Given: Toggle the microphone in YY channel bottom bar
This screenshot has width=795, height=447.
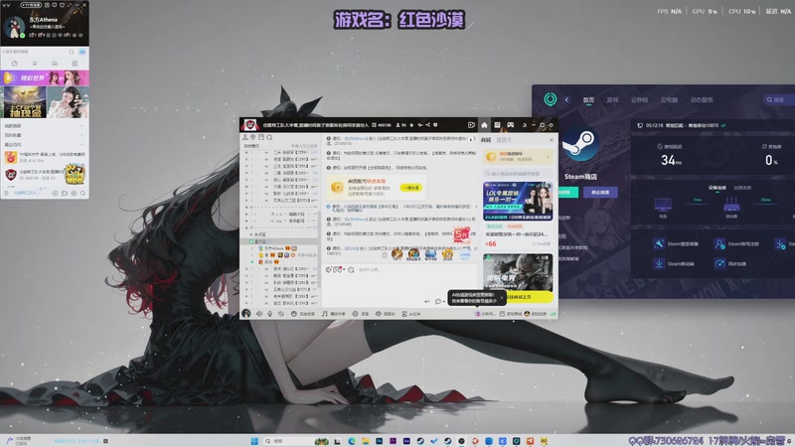Looking at the screenshot, I should pyautogui.click(x=269, y=314).
